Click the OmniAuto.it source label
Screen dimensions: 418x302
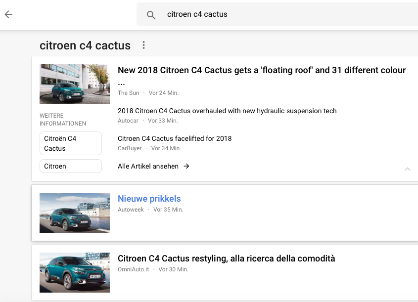[x=133, y=269]
